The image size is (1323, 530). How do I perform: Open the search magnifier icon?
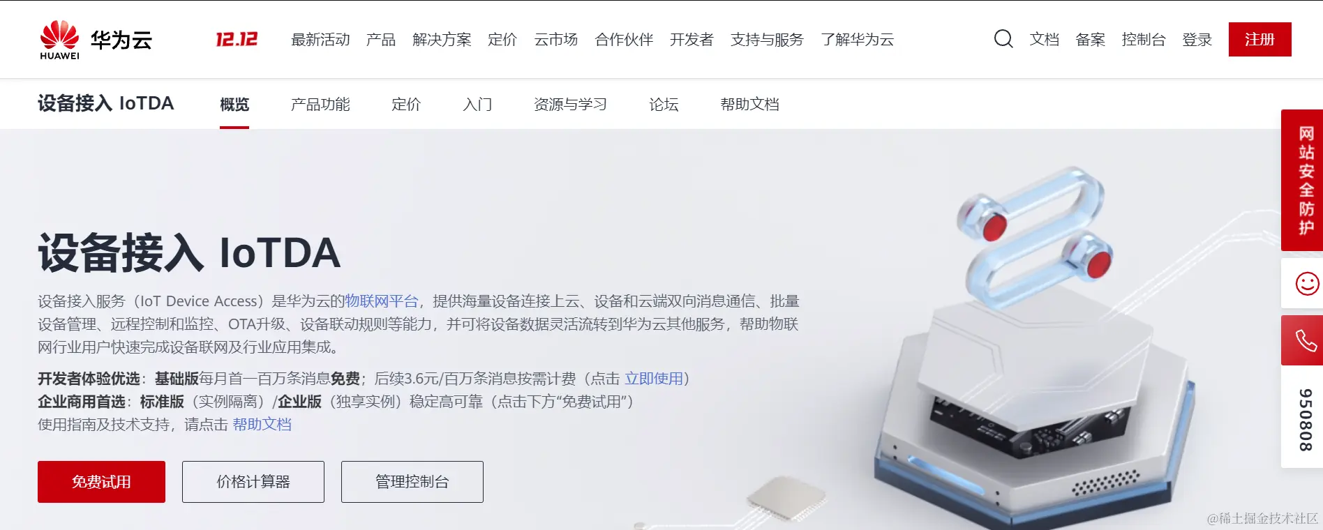(x=1003, y=39)
